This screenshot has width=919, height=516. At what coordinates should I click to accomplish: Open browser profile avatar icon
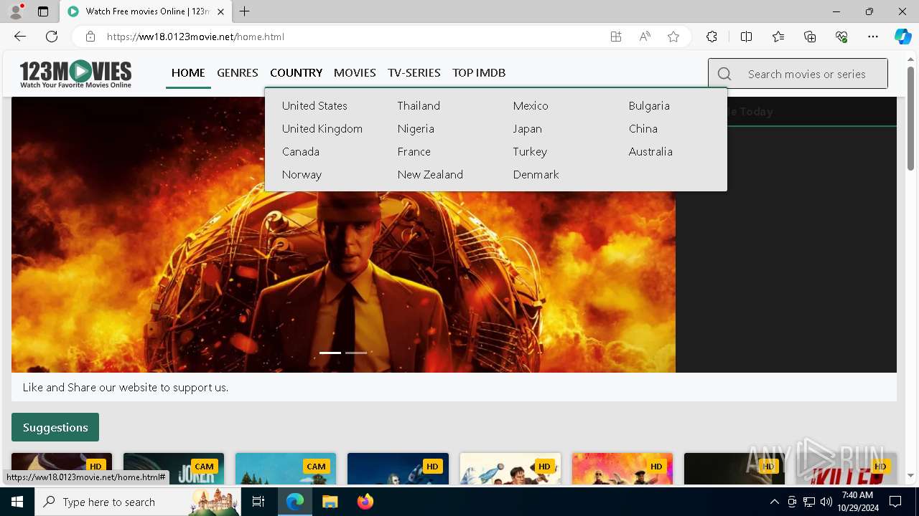click(x=16, y=11)
